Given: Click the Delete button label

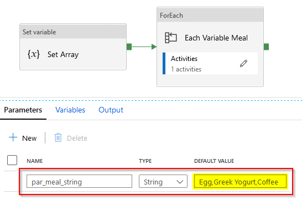Looking at the screenshot, I should [x=77, y=139].
